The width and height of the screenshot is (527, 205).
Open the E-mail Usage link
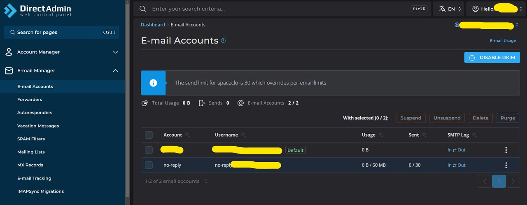pos(503,41)
